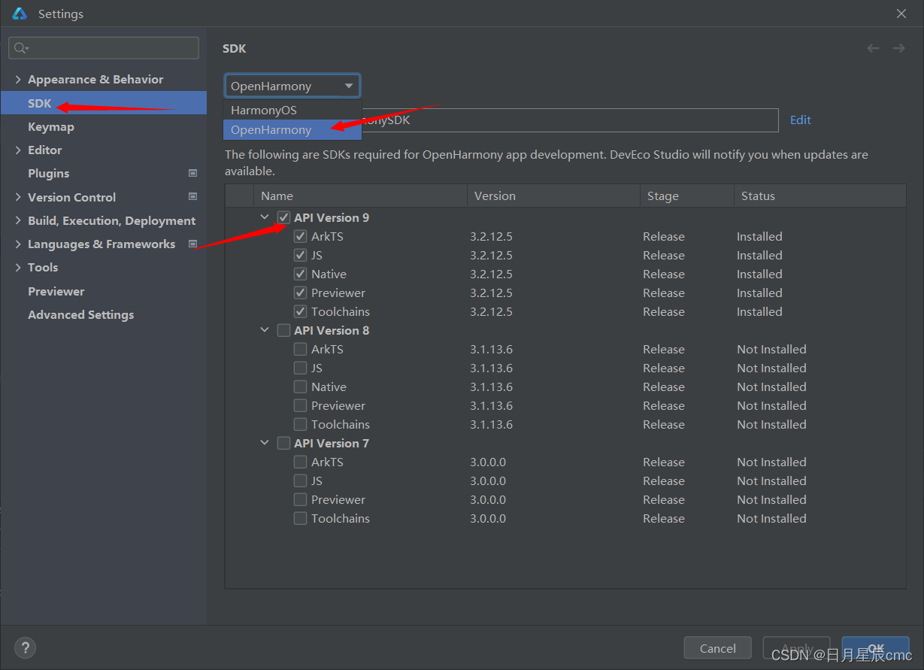Collapse the API Version 7 group

(x=265, y=443)
